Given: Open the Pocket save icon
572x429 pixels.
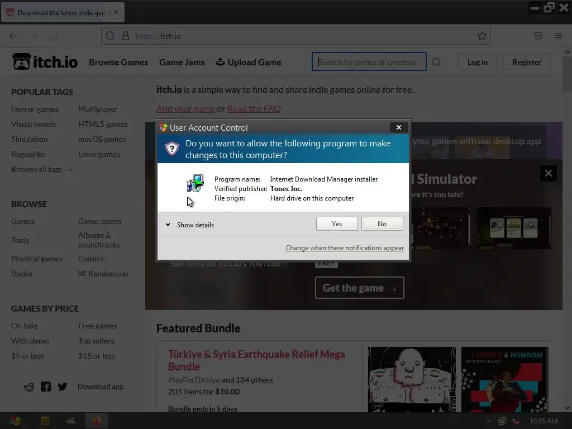Looking at the screenshot, I should tap(538, 36).
